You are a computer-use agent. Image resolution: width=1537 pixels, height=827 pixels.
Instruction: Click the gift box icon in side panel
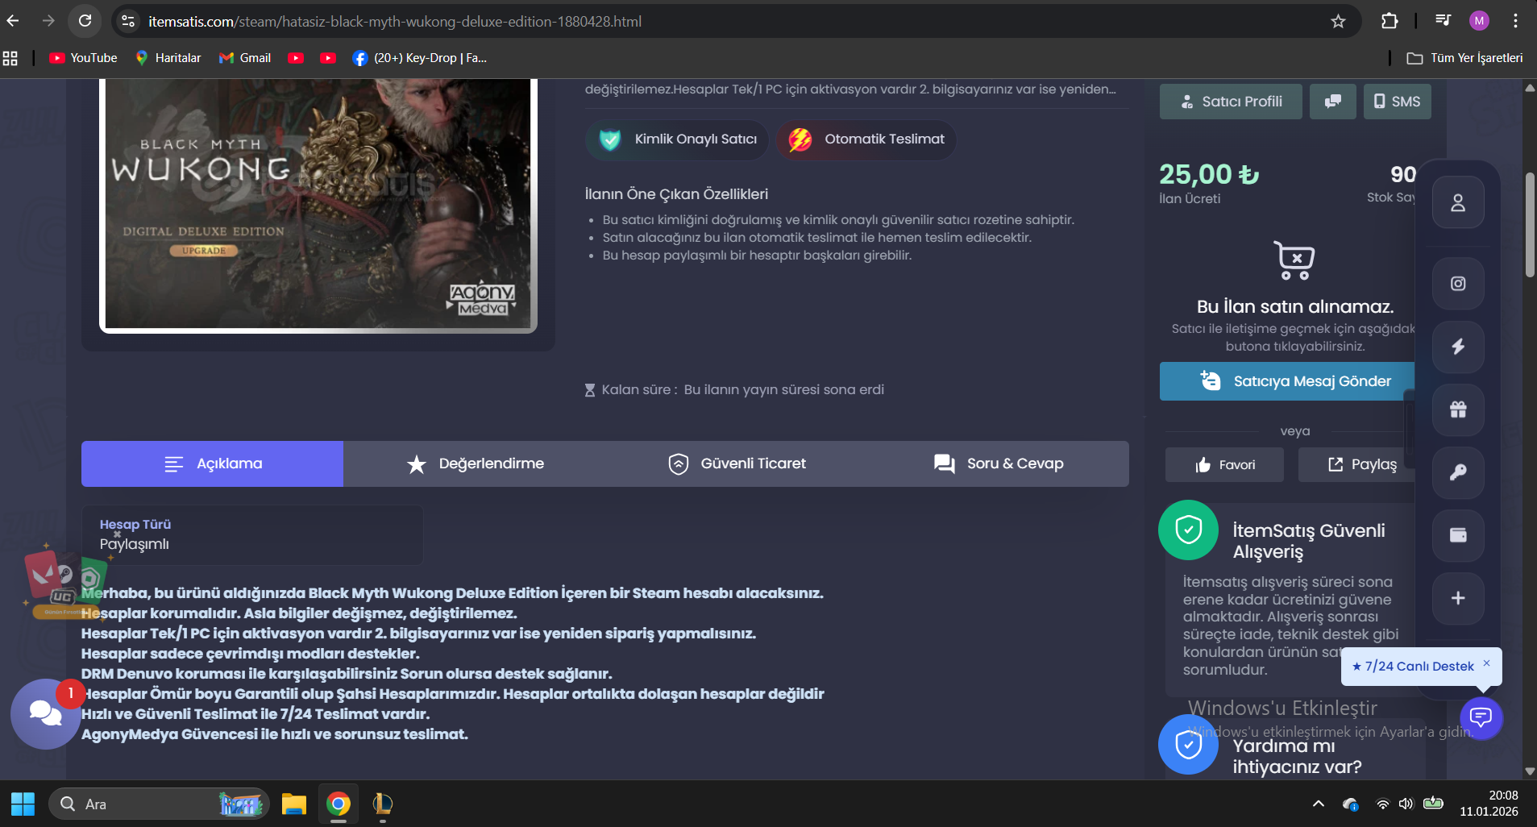1458,409
